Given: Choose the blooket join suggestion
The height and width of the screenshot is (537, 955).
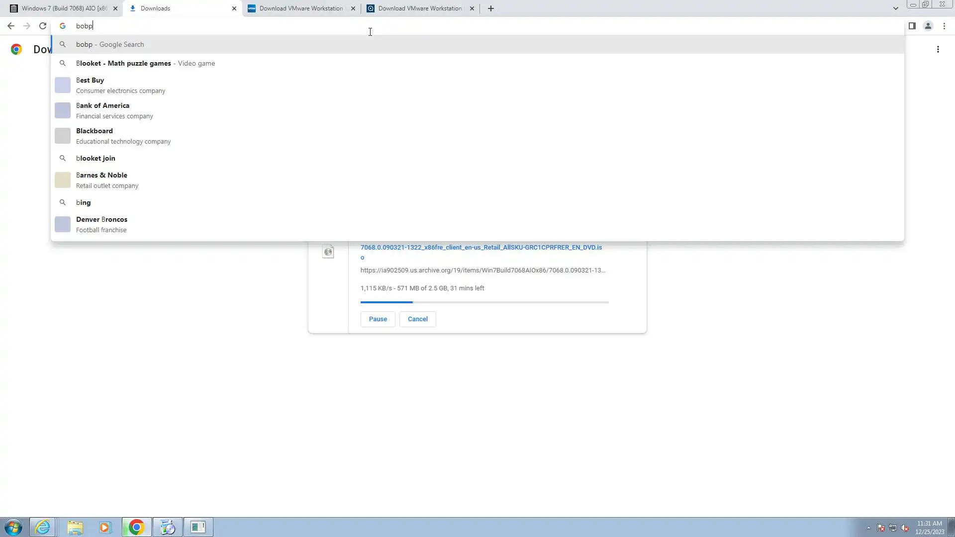Looking at the screenshot, I should click(x=95, y=158).
